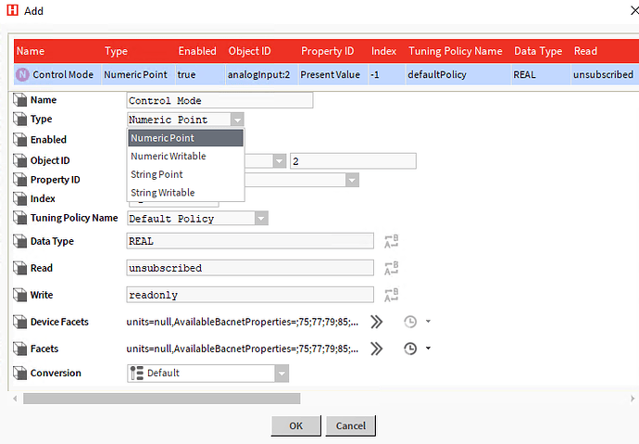Screen dimensions: 639x444
Task: Click the property icon beside Index
Action: (19, 199)
